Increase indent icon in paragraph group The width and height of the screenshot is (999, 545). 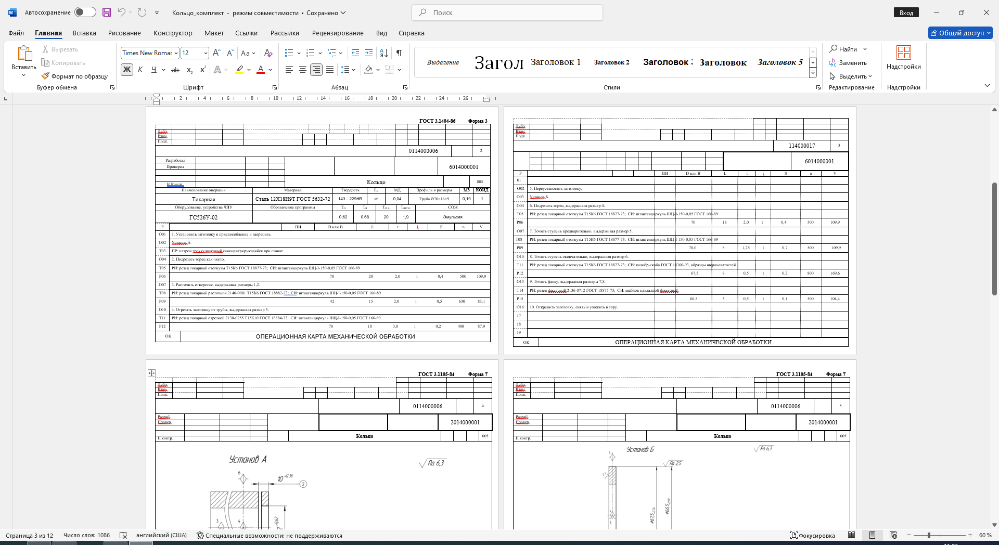(x=369, y=53)
